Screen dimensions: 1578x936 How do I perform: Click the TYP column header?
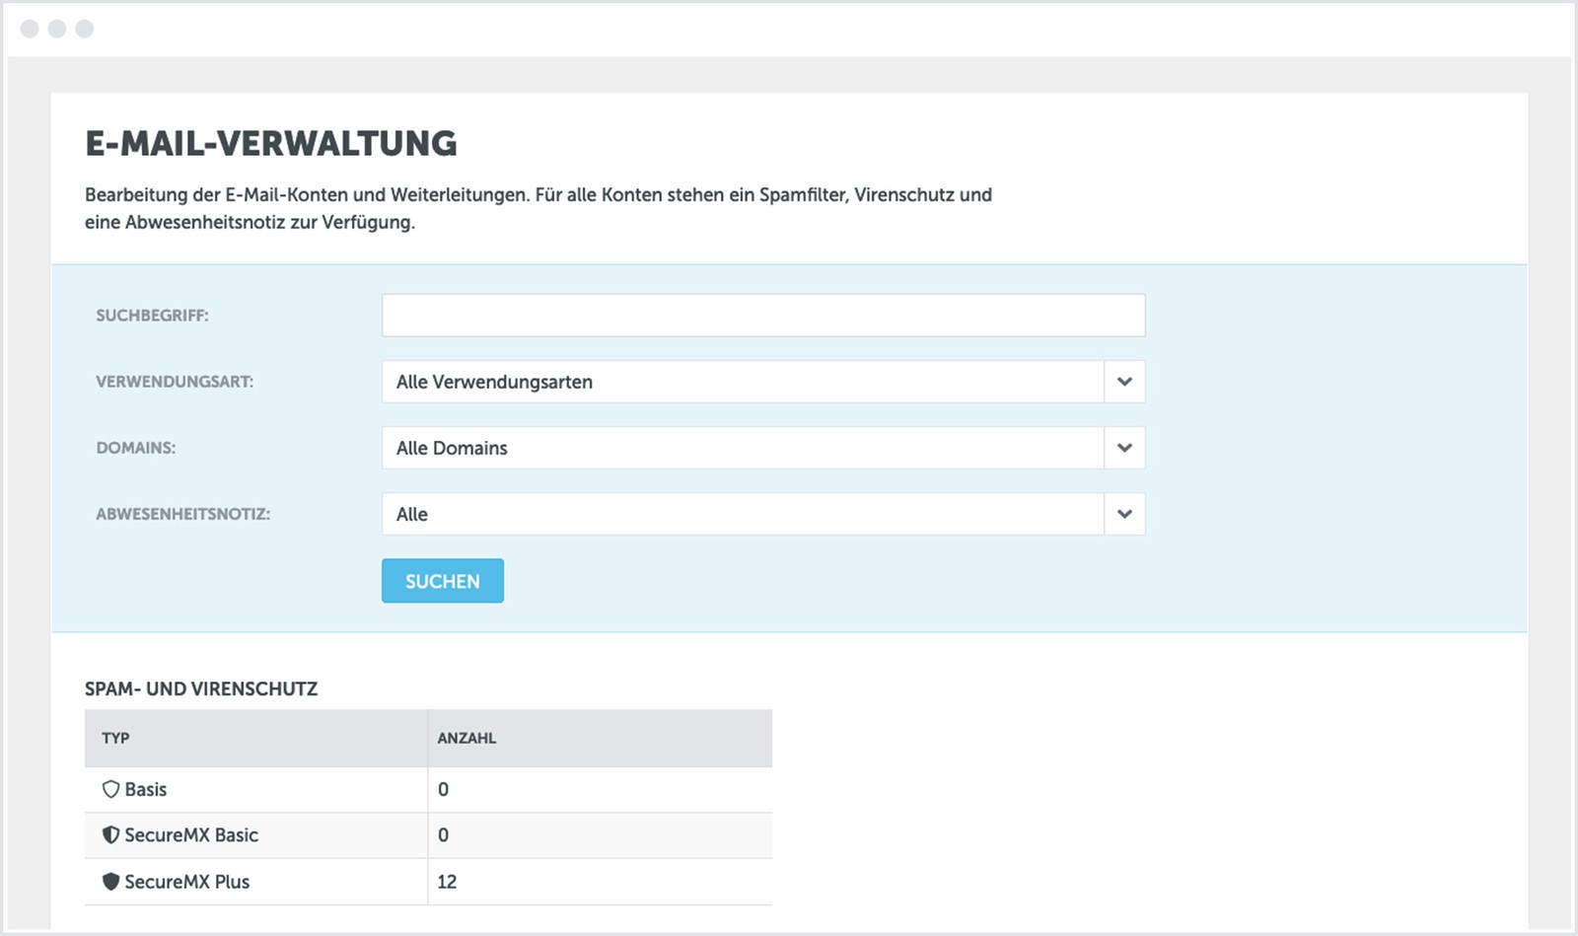[115, 738]
